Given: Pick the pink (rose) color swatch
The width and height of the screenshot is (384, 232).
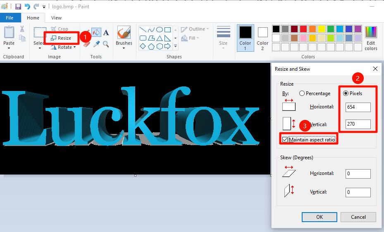Looking at the screenshot, I should pos(303,38).
